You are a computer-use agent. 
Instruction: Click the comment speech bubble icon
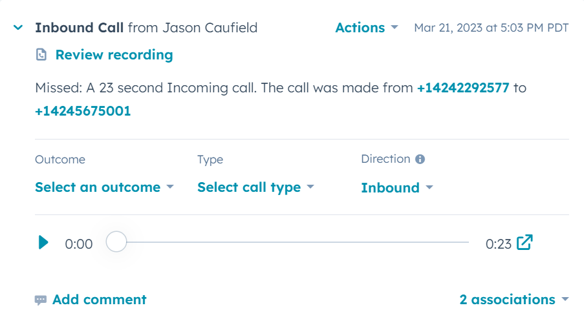click(41, 300)
